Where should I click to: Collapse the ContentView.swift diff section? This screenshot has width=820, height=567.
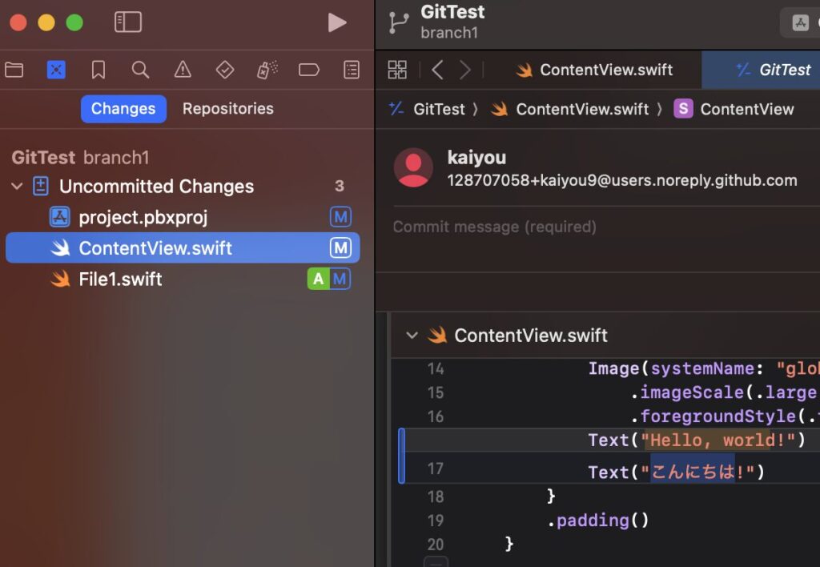click(x=412, y=336)
